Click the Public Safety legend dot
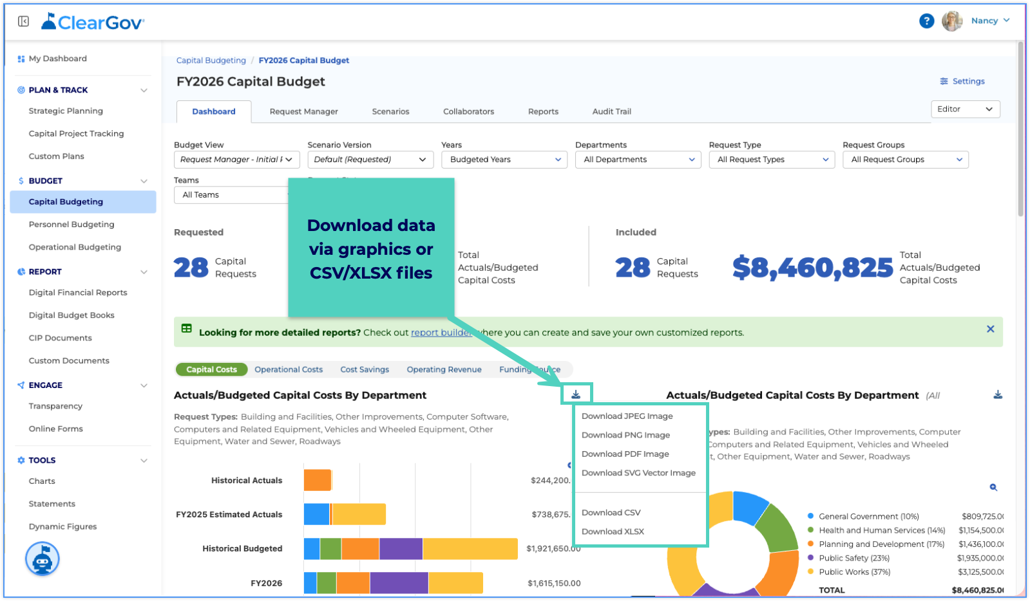The height and width of the screenshot is (601, 1030). 810,558
